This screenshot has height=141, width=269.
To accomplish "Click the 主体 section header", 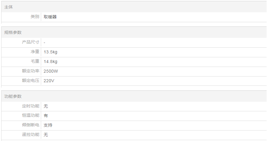I will 9,7.
